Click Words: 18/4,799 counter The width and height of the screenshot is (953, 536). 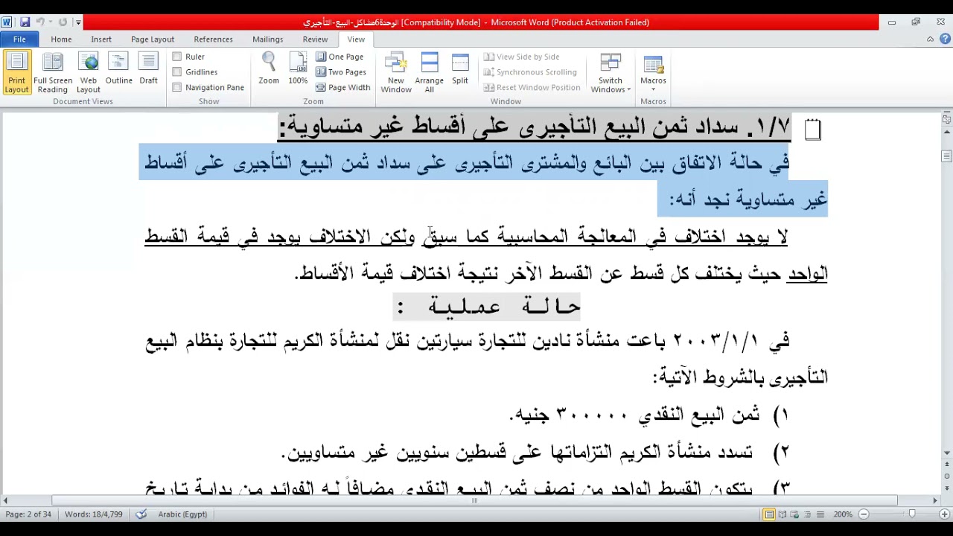coord(93,514)
